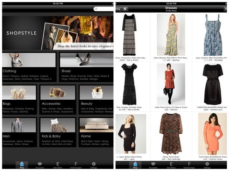Image resolution: width=229 pixels, height=171 pixels.
Task: Click the Dresses title in header
Action: pyautogui.click(x=171, y=8)
